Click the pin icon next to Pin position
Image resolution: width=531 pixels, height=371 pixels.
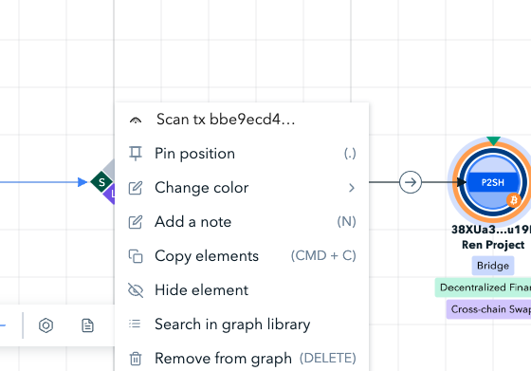click(136, 154)
